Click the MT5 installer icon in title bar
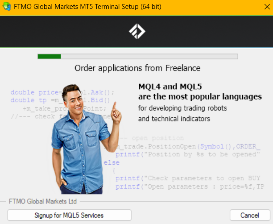The width and height of the screenshot is (273, 224). 7,6
